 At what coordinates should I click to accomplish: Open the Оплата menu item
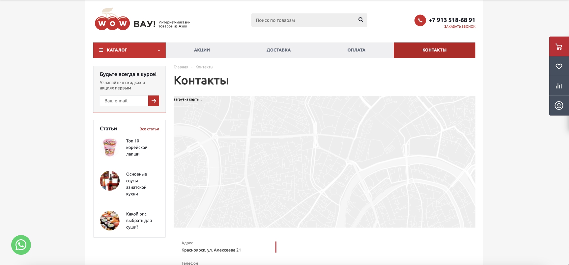(x=356, y=50)
